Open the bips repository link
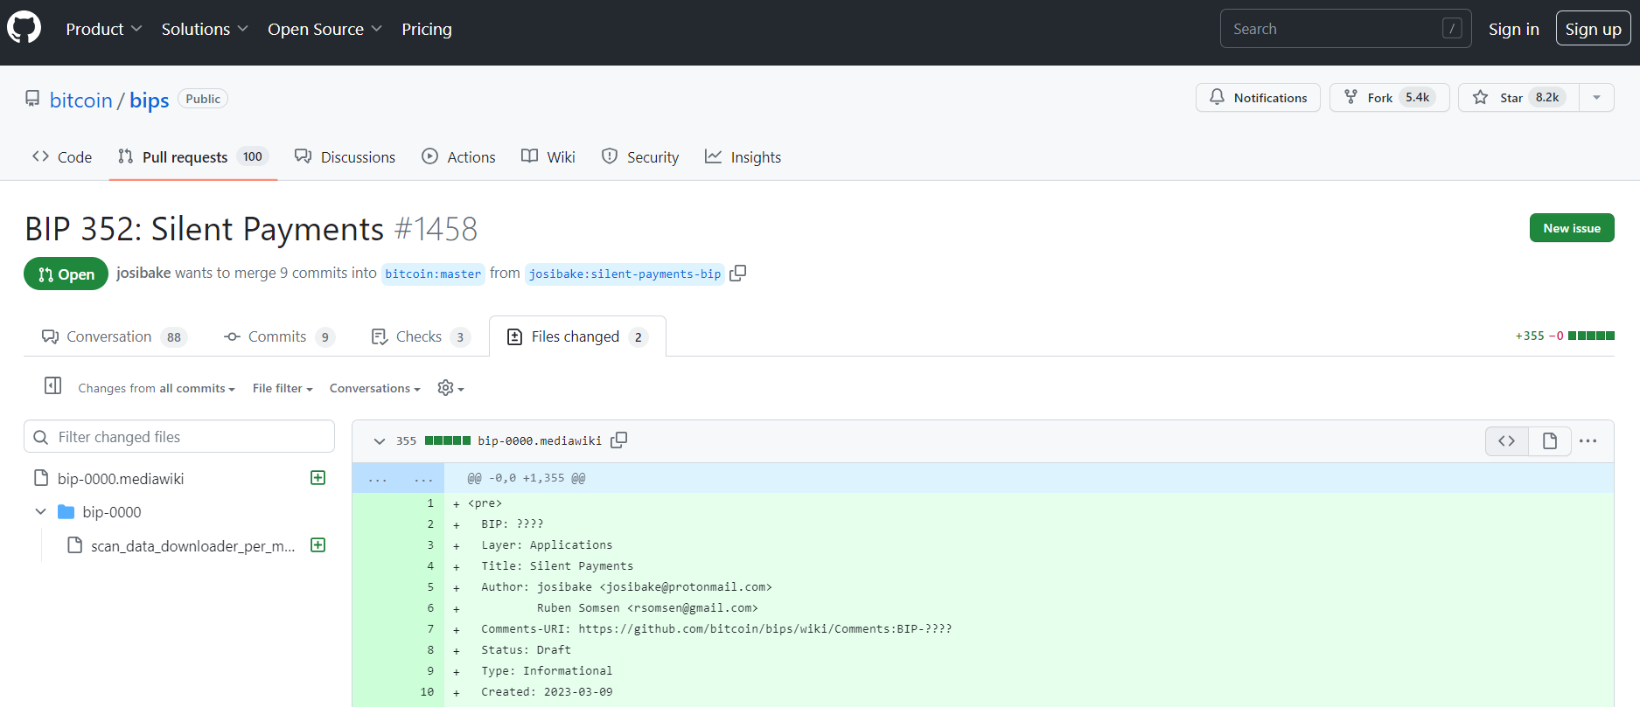The image size is (1640, 707). 150,101
